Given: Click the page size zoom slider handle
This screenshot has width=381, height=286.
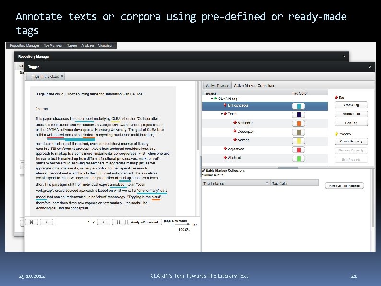Looking at the screenshot, I should coord(188,224).
